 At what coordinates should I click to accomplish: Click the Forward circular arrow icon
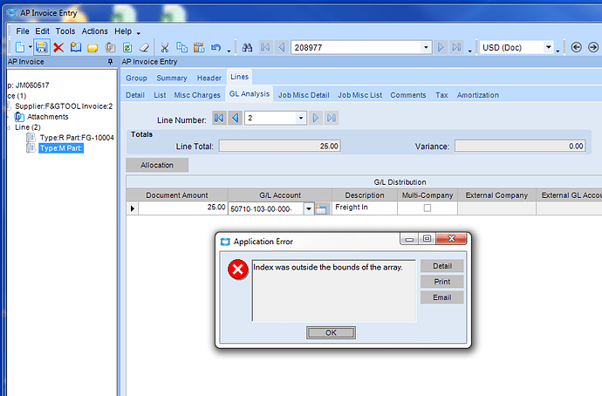click(x=593, y=47)
